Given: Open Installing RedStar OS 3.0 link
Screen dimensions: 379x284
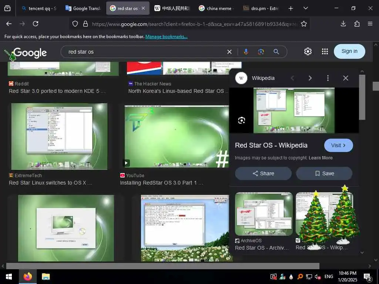Looking at the screenshot, I should [161, 183].
